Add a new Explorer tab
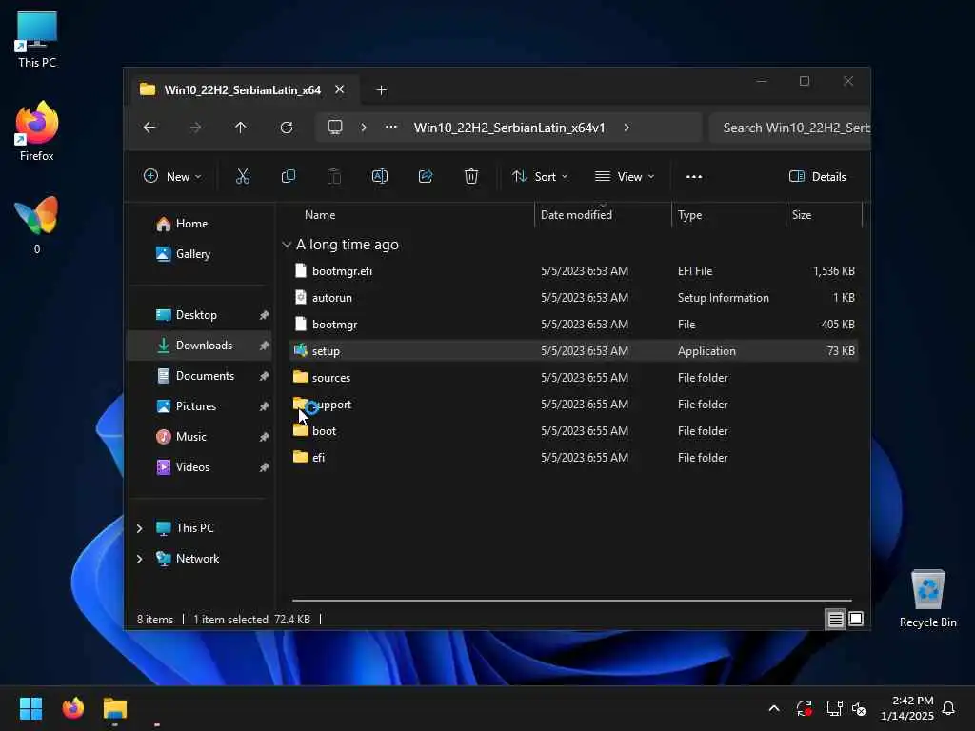Screen dimensions: 975x731 pos(381,90)
